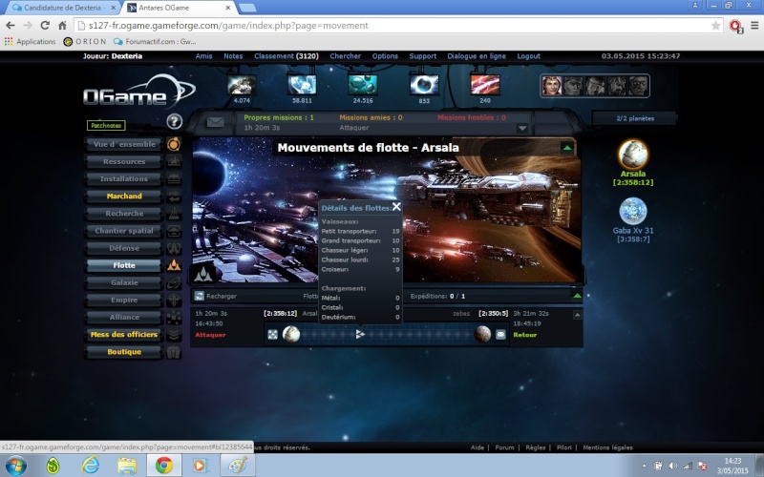Open the Ressources menu

(x=124, y=161)
